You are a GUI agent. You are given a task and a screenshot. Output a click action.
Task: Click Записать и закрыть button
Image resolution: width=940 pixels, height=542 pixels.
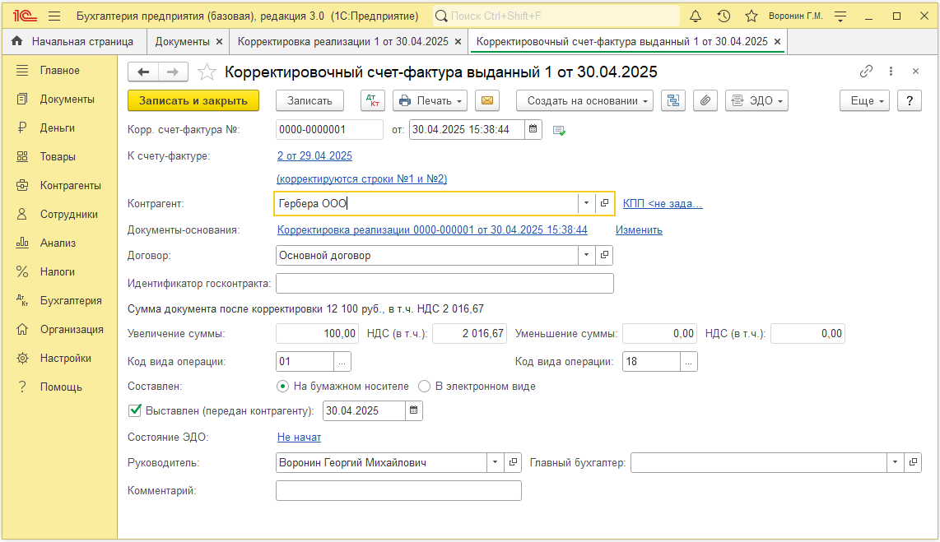pos(193,100)
